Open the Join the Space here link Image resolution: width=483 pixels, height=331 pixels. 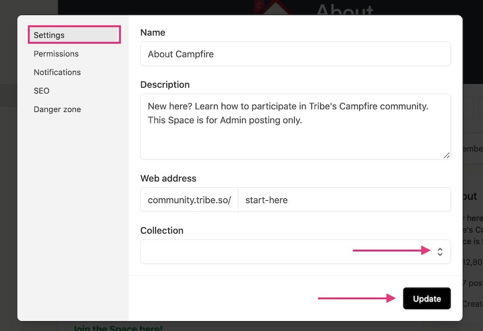(117, 328)
